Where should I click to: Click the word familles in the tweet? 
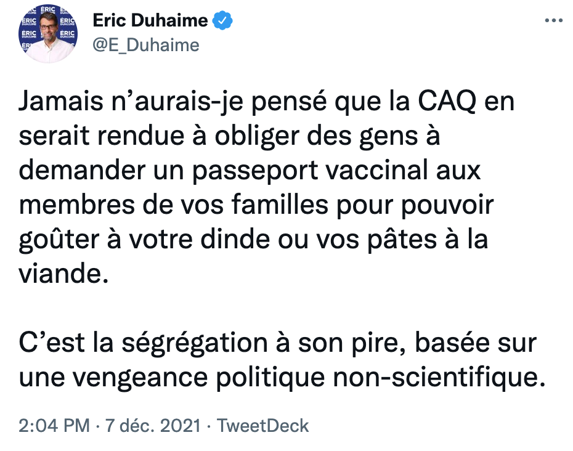click(280, 205)
